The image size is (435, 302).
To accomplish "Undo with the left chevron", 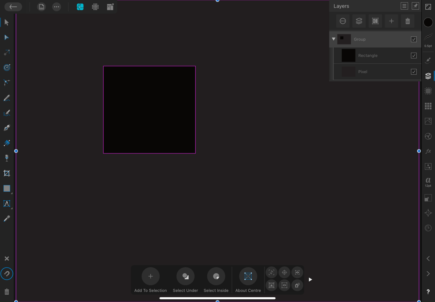I will pyautogui.click(x=428, y=259).
